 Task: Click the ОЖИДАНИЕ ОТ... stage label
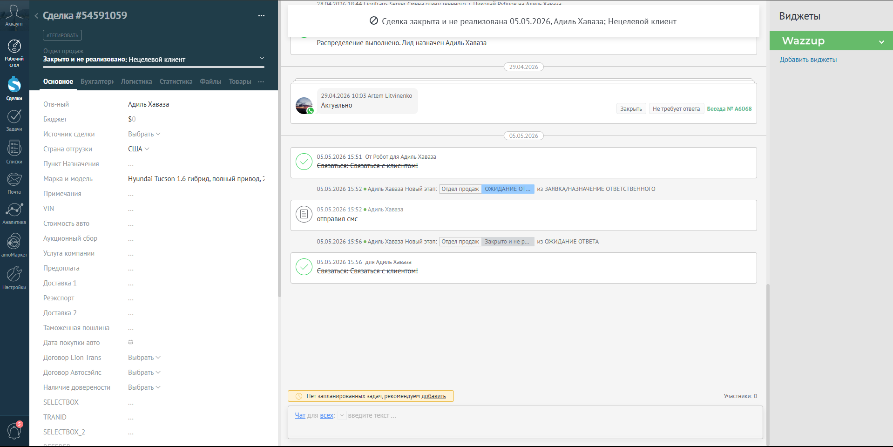(x=507, y=189)
